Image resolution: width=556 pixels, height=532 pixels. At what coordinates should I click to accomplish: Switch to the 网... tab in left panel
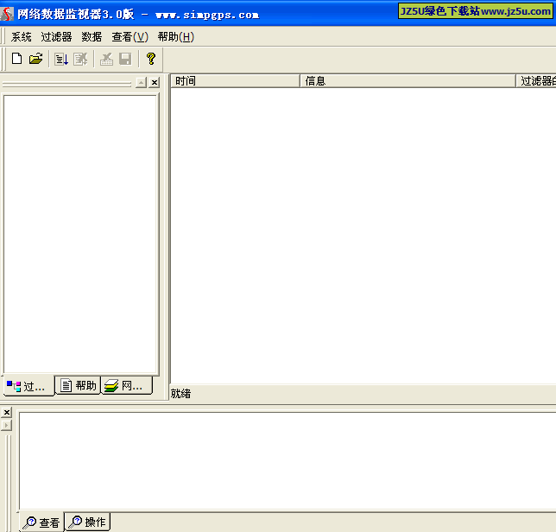125,386
